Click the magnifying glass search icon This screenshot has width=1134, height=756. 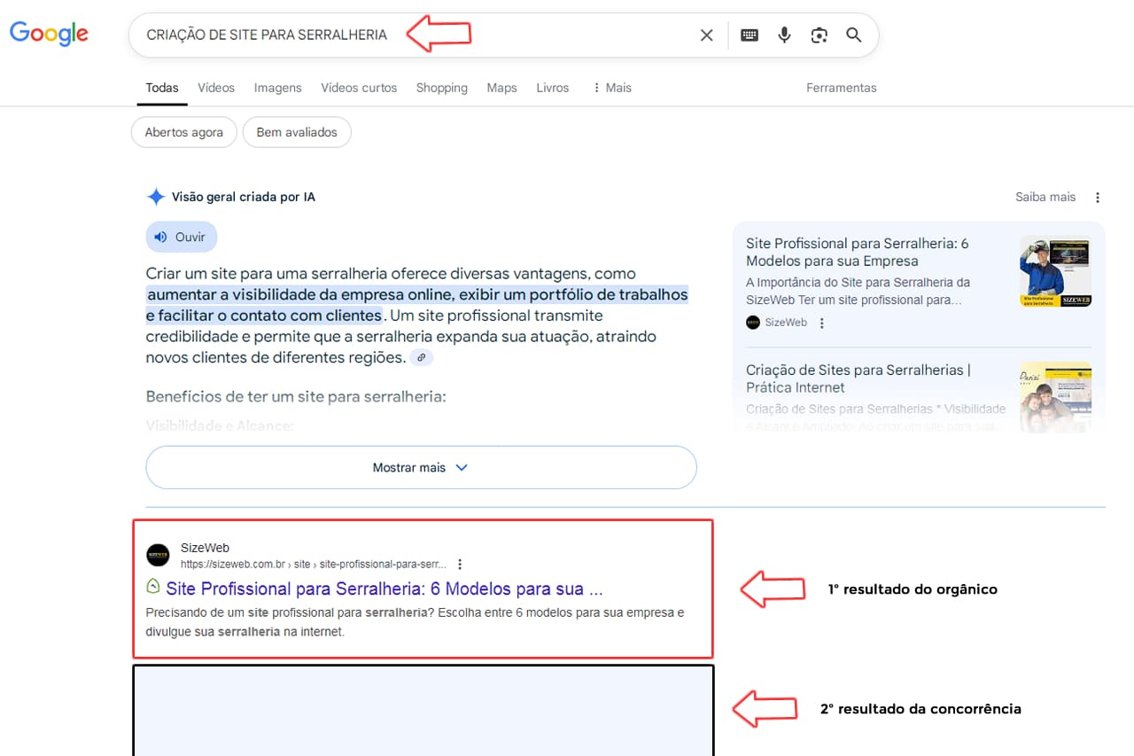pyautogui.click(x=853, y=35)
